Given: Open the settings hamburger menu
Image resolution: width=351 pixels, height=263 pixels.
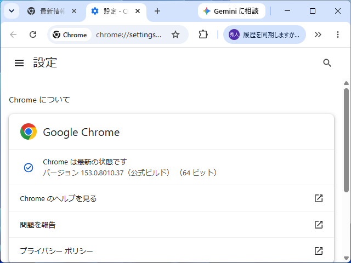Looking at the screenshot, I should pos(19,63).
